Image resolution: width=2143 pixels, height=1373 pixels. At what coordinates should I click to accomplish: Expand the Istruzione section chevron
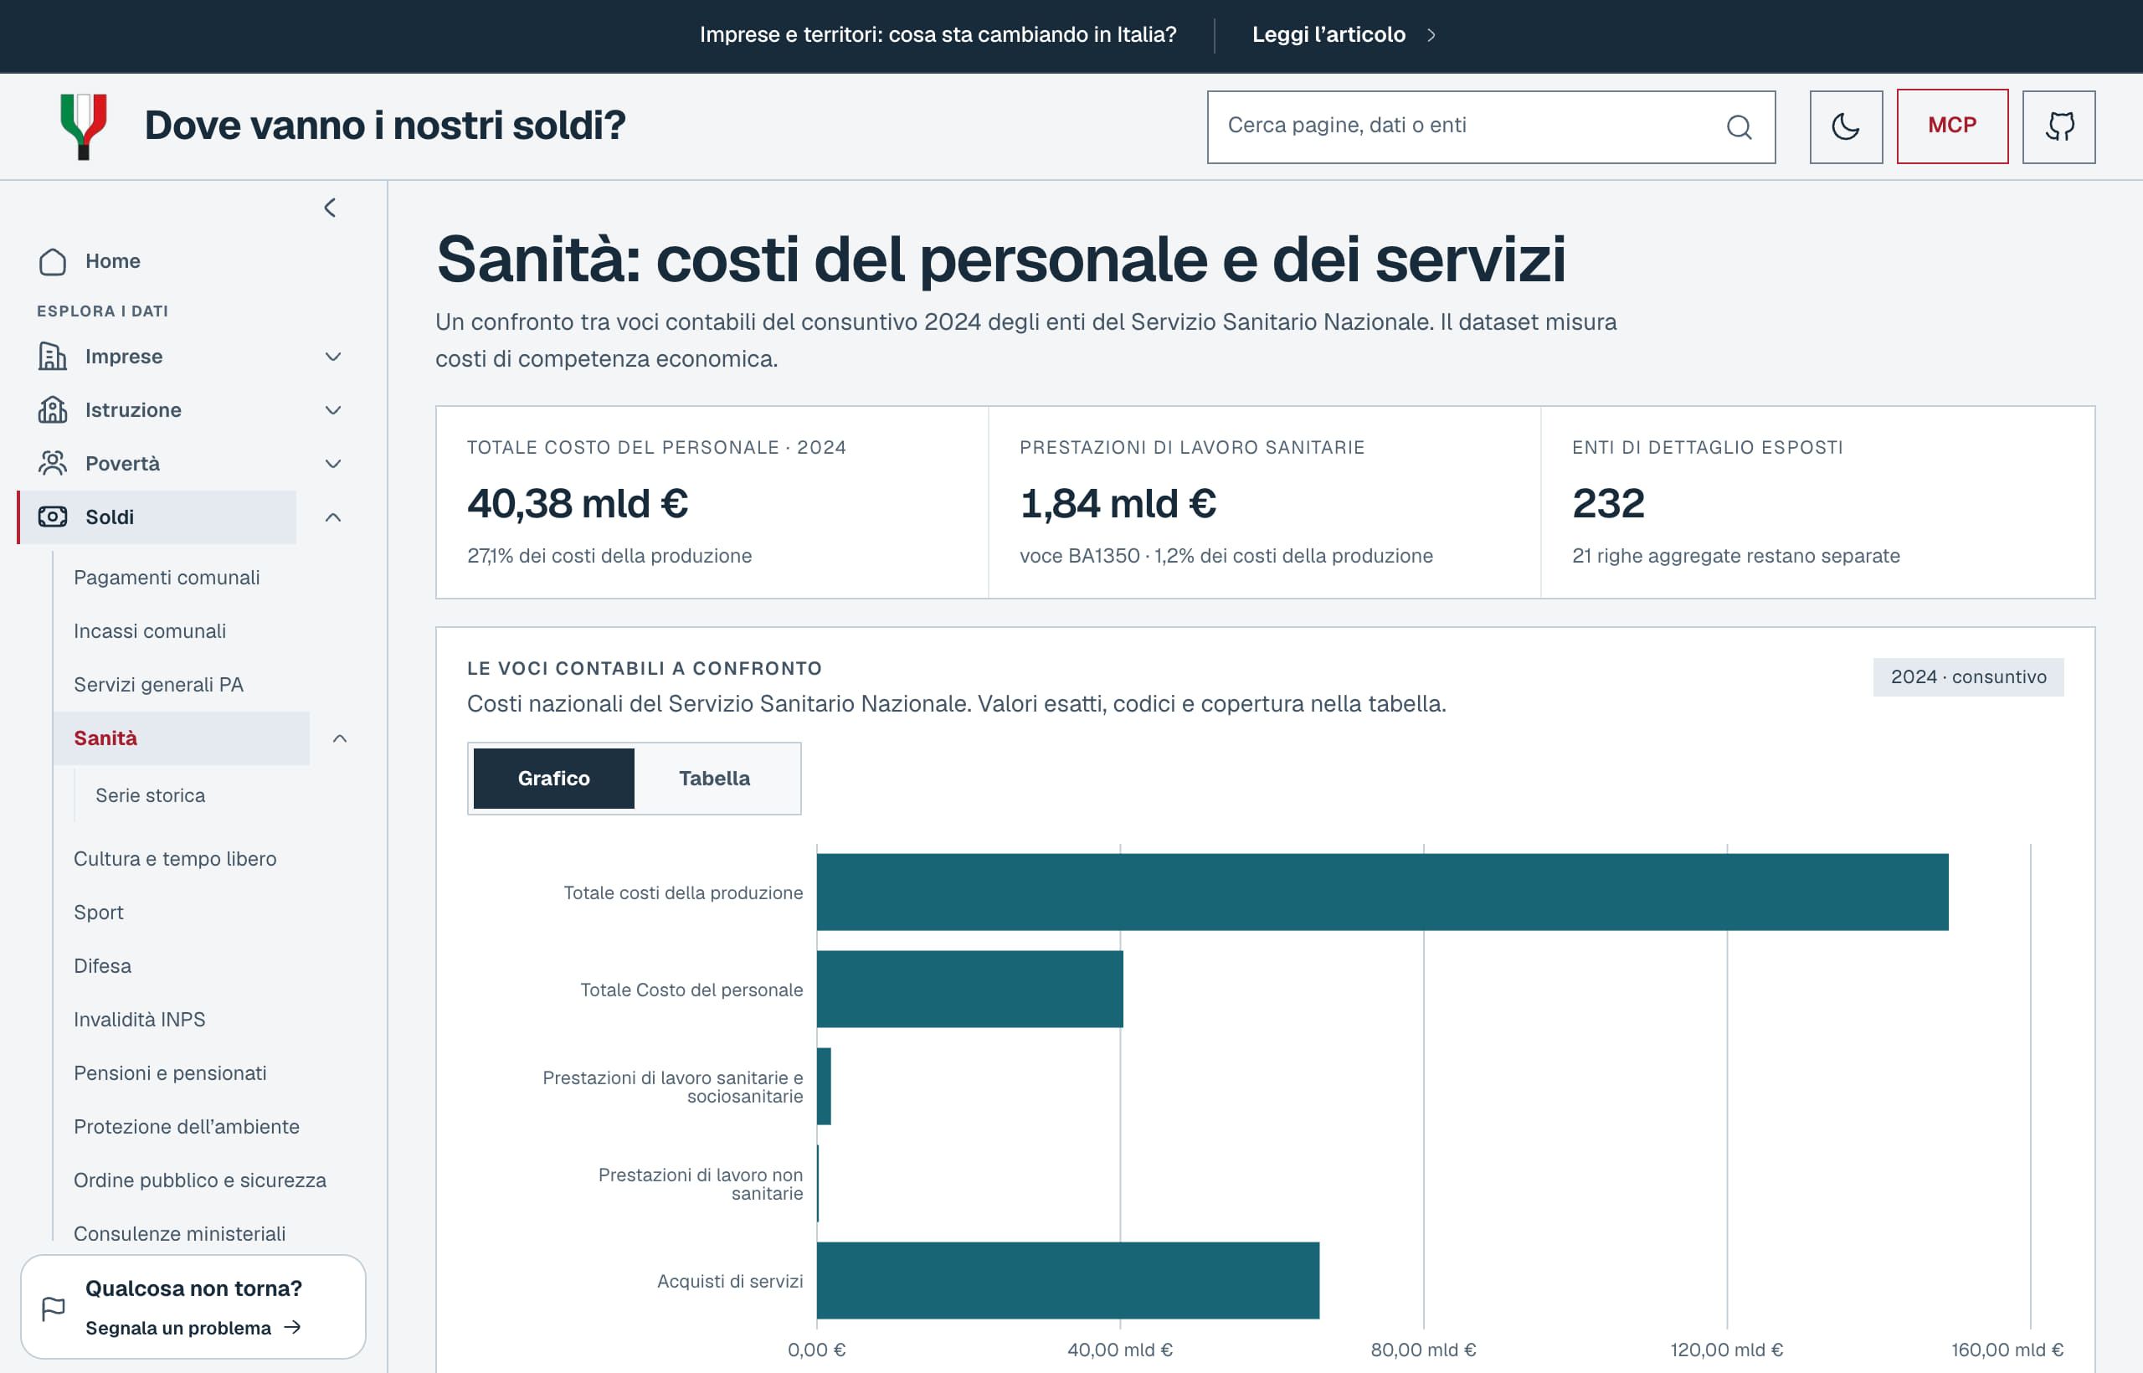point(333,410)
